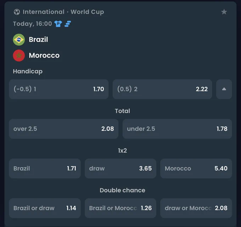Choose Brazil or Morocco double chance
The height and width of the screenshot is (227, 241).
coord(120,208)
